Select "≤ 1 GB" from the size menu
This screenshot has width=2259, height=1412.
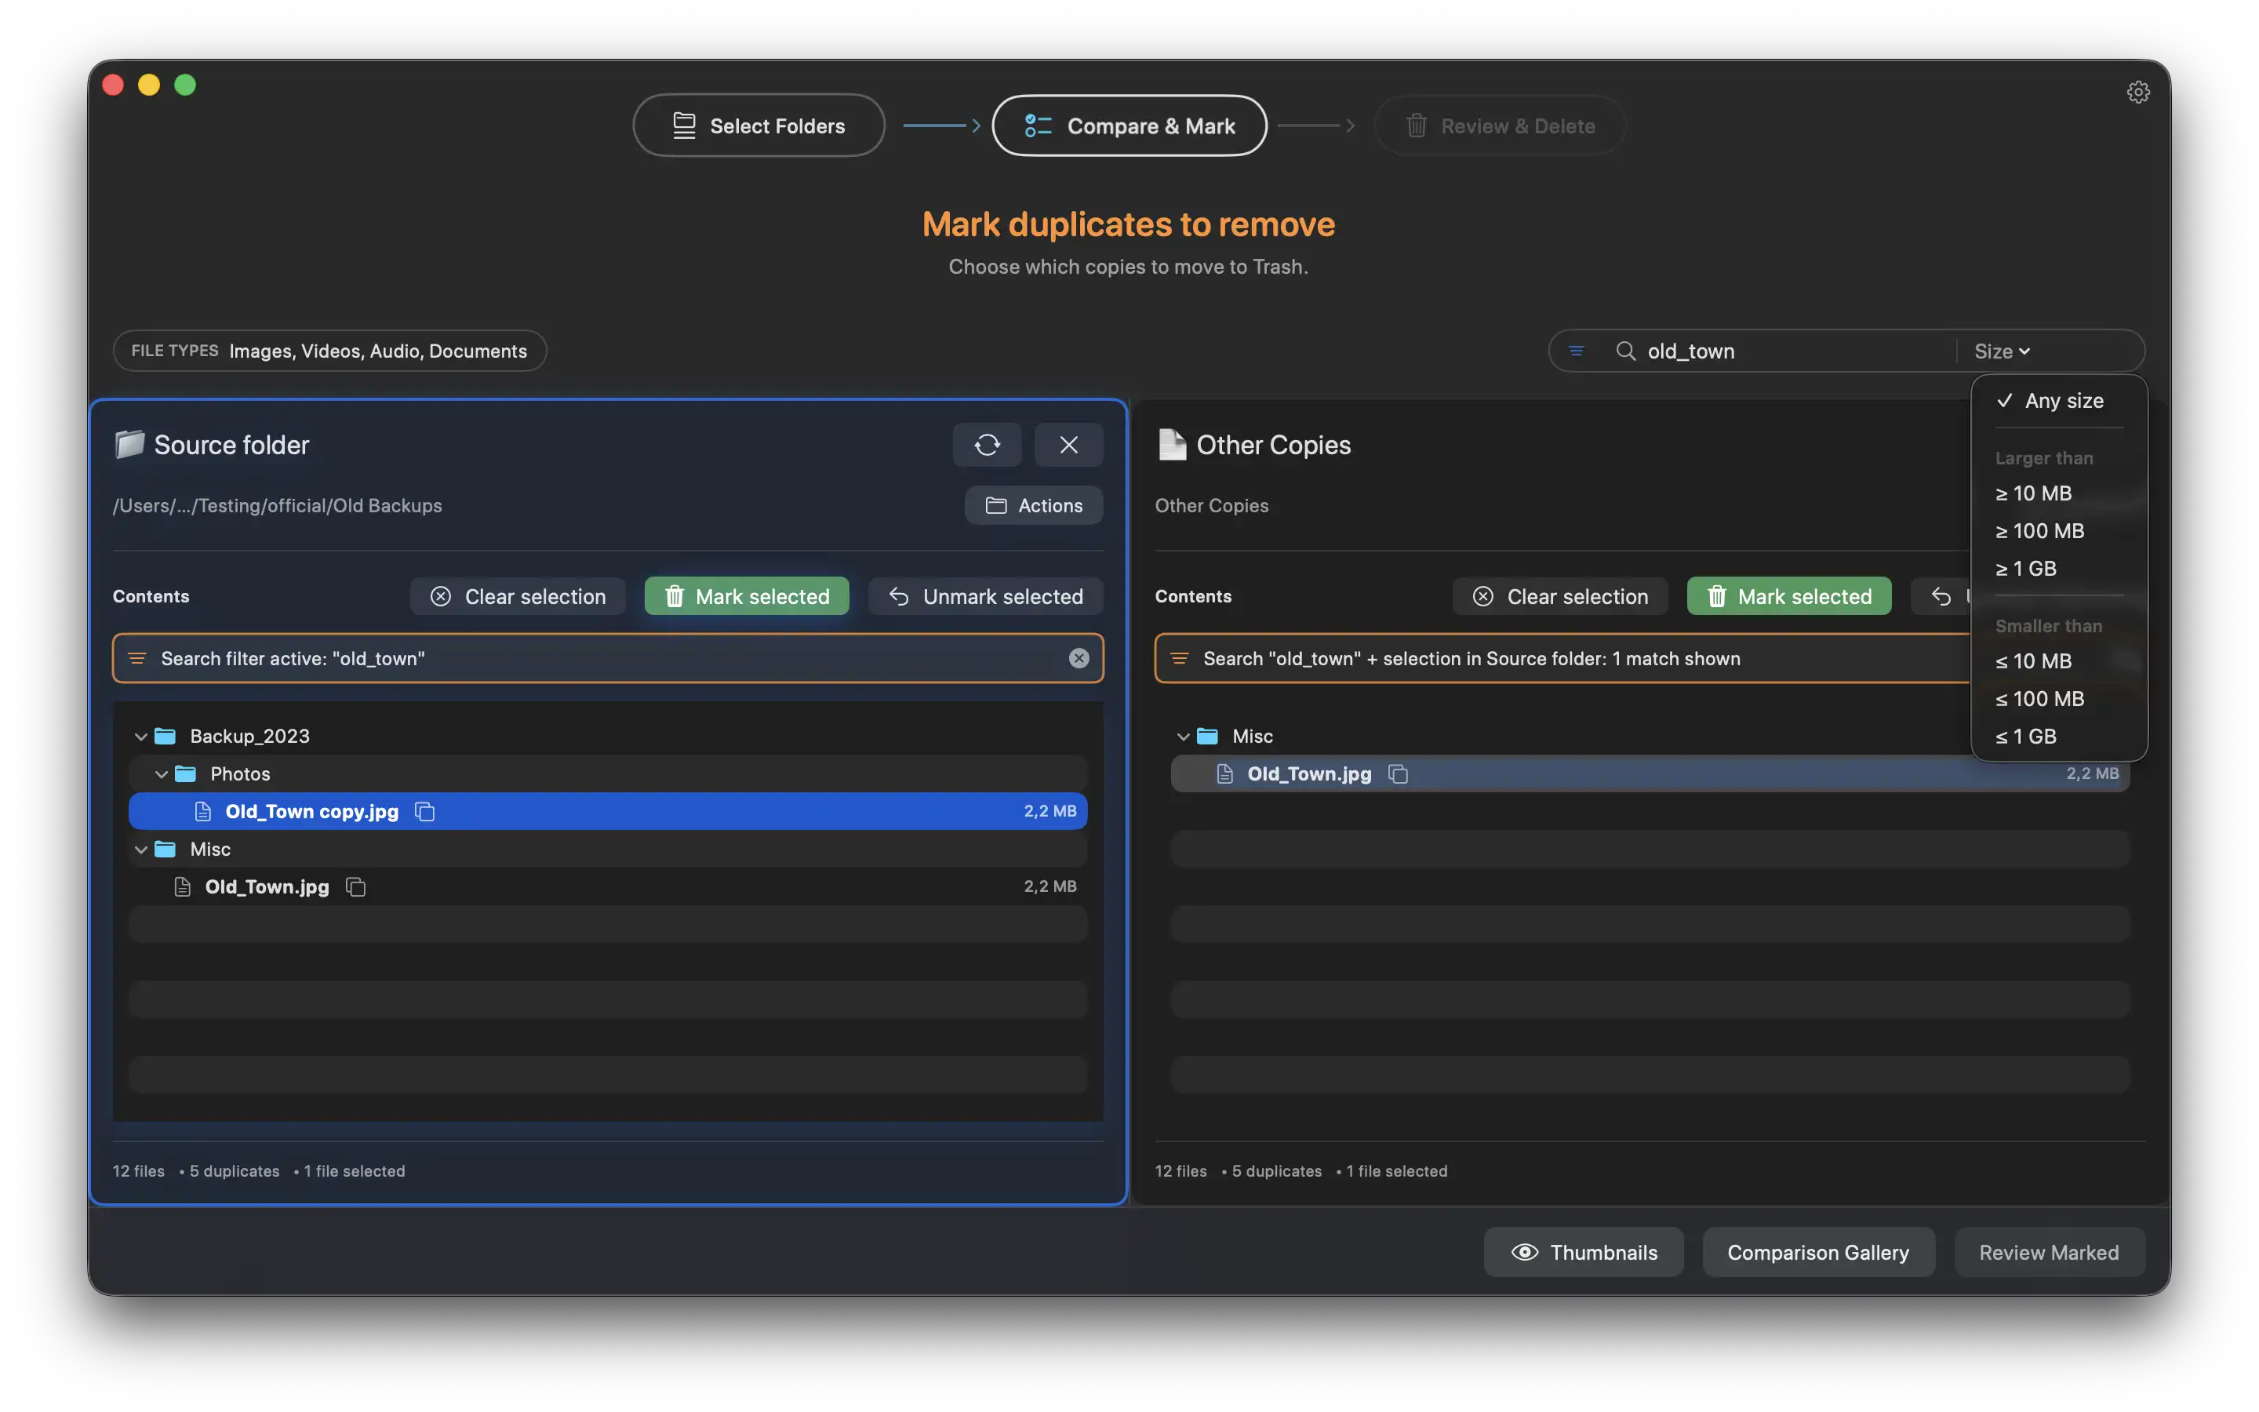(2025, 736)
